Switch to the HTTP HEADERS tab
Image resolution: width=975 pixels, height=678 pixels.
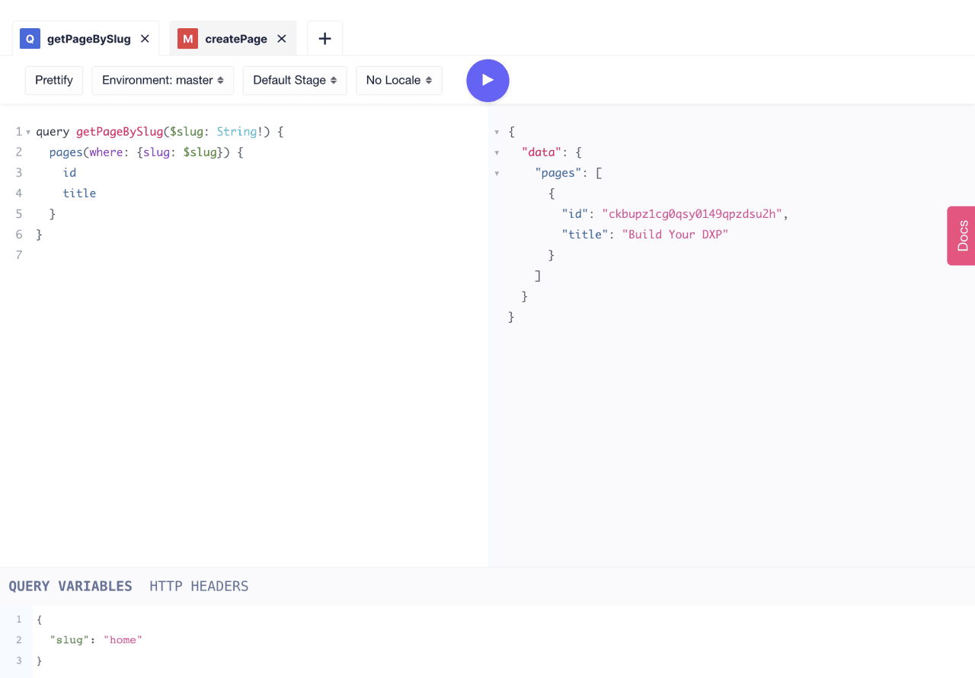click(199, 586)
